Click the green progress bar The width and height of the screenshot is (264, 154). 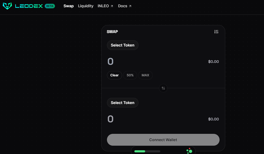[147, 151]
